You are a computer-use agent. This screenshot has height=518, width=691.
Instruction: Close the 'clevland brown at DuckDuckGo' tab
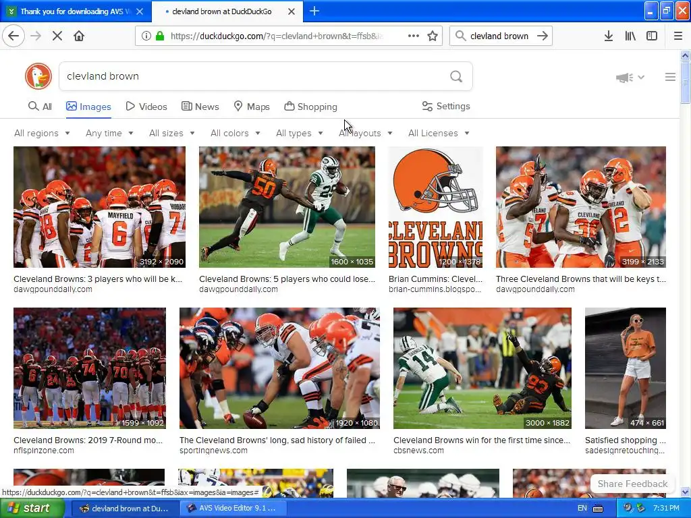click(x=292, y=11)
